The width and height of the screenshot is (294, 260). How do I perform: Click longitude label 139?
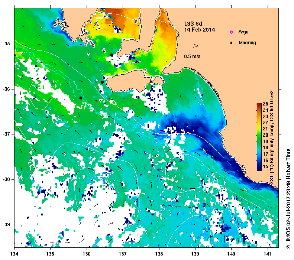tap(196, 254)
